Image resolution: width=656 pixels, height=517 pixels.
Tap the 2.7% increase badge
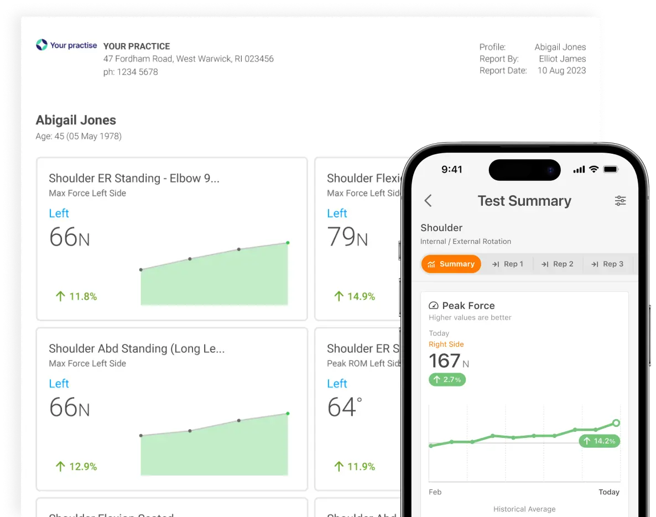(447, 379)
